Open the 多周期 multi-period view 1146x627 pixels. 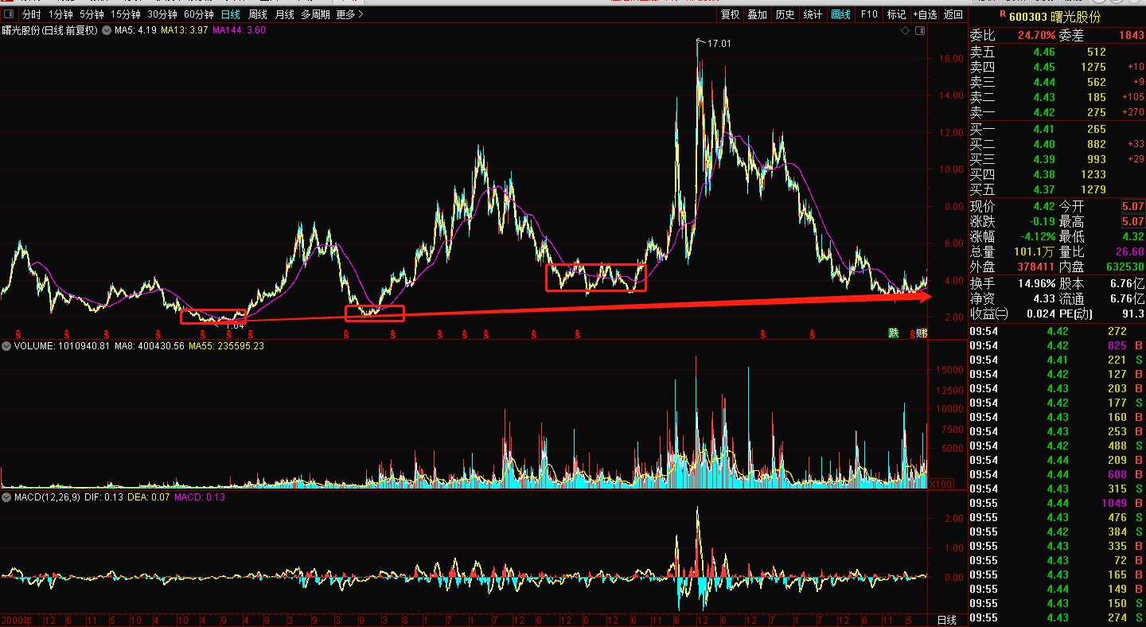[x=316, y=14]
